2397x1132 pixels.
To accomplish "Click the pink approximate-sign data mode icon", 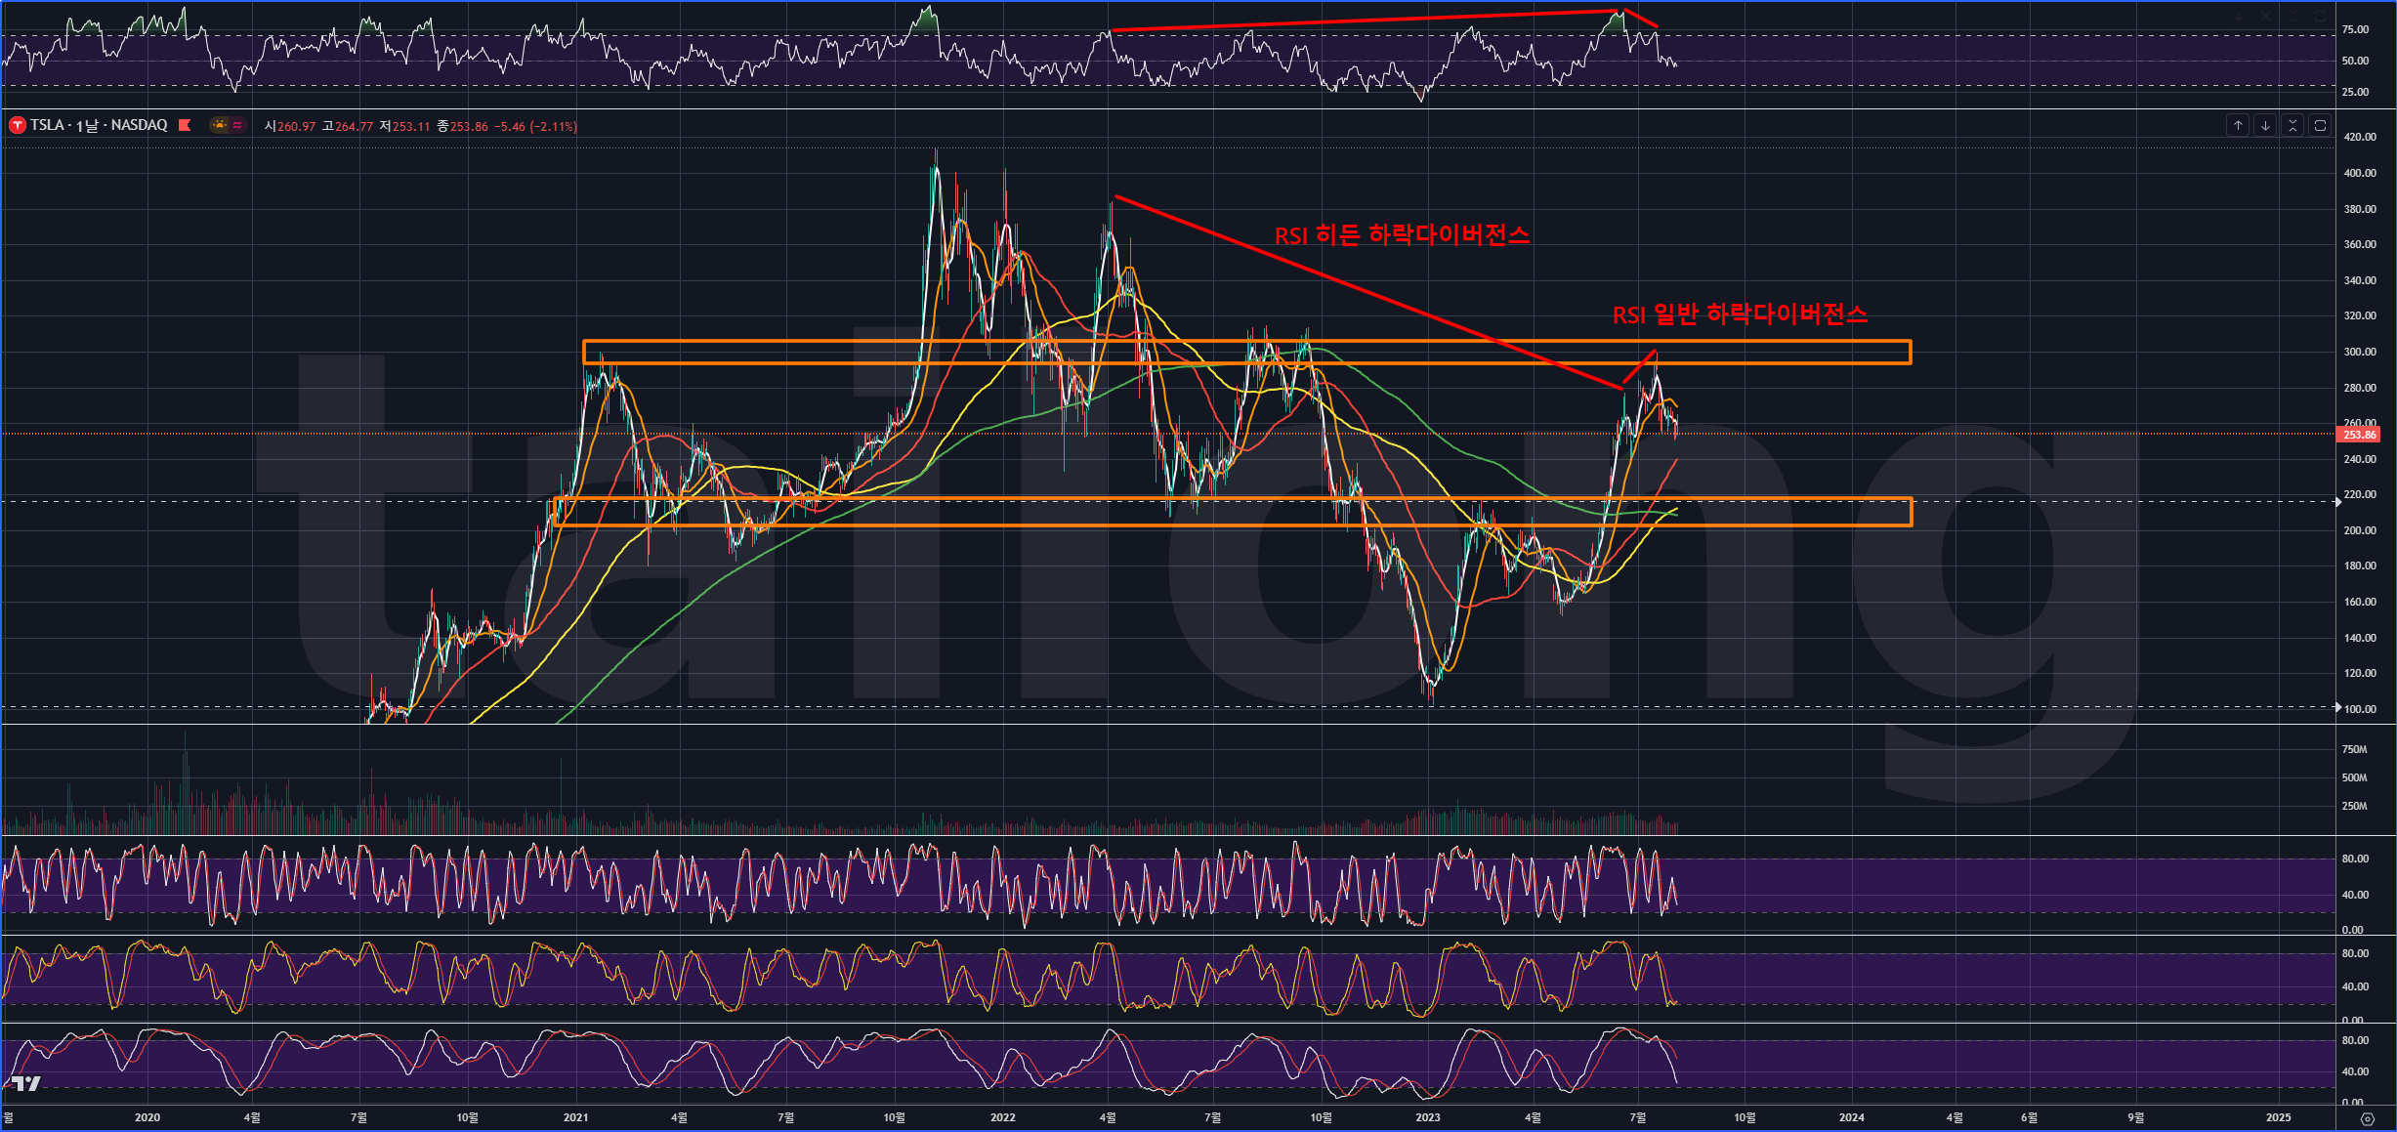I will point(237,125).
